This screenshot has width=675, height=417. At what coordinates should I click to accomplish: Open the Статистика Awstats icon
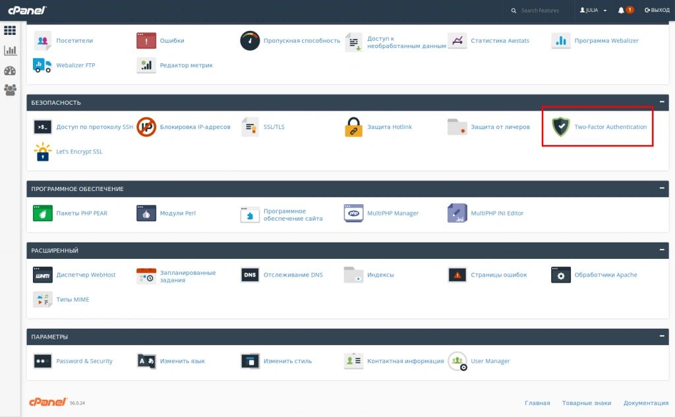(457, 41)
